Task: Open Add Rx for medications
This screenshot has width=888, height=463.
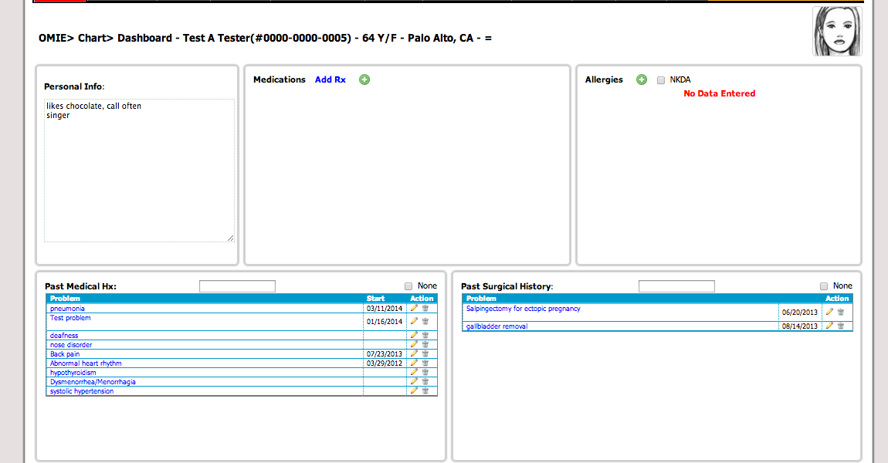Action: point(330,79)
